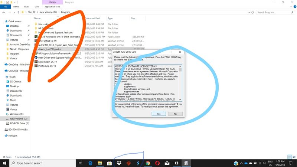Viewport: 297px width, 167px height.
Task: Click the Type here to search box
Action: pos(43,163)
